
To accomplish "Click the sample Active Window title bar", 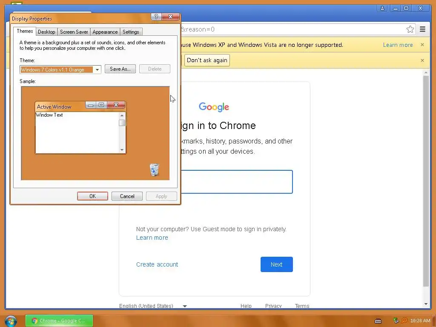I will [x=60, y=106].
